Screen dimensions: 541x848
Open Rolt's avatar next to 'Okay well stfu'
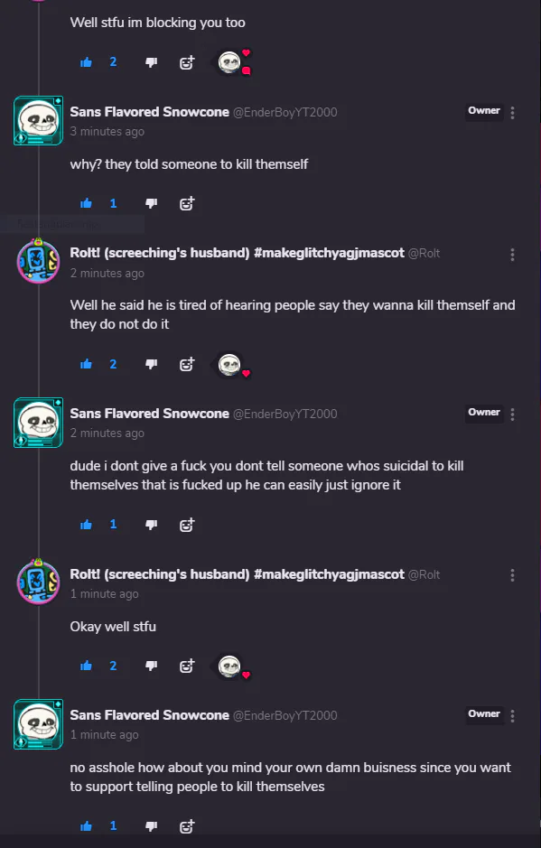point(39,582)
